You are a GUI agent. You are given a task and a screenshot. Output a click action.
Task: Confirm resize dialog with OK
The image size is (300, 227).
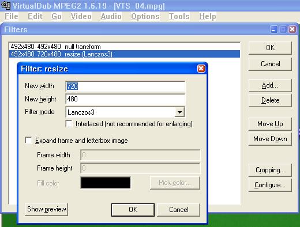tap(133, 210)
